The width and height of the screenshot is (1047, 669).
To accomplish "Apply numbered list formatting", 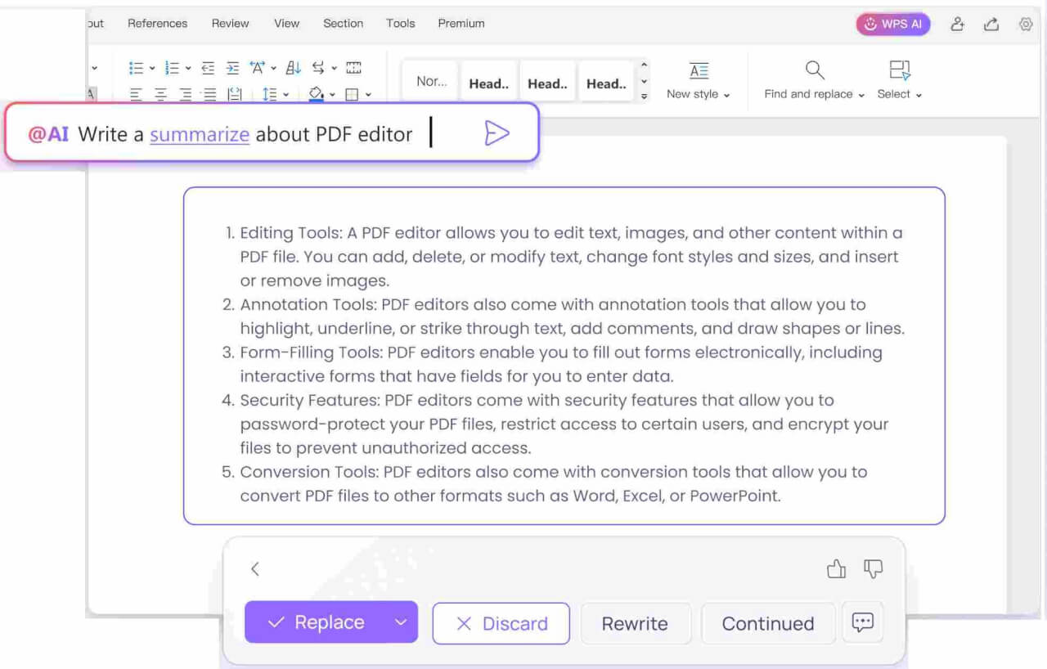I will [172, 68].
